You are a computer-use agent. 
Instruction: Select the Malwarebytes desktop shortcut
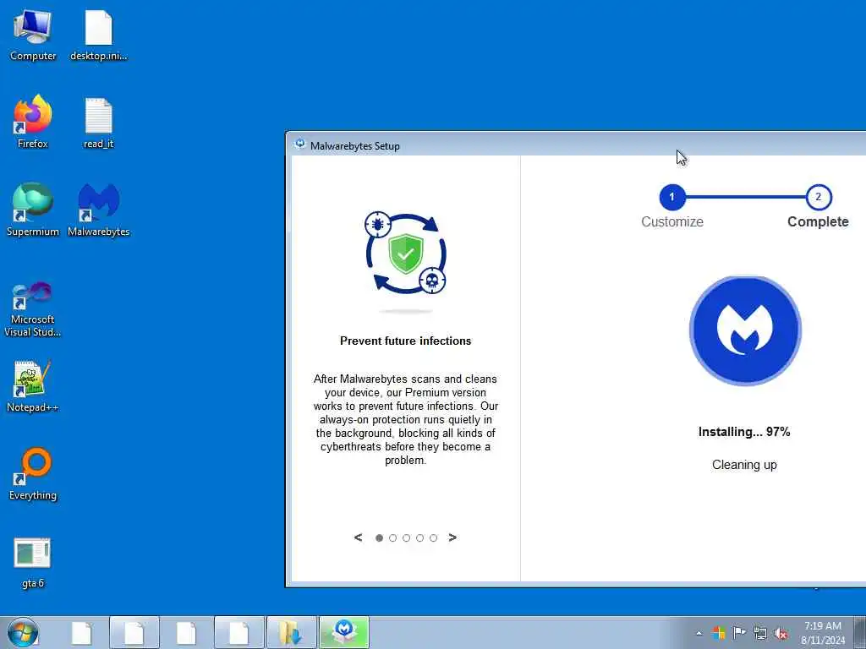point(98,210)
